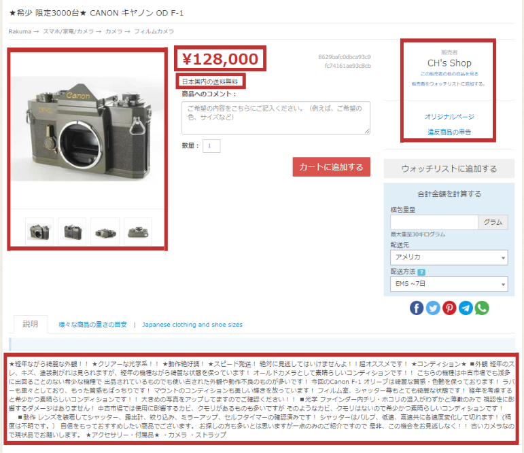Select the 説明 tab
The height and width of the screenshot is (453, 524).
(31, 324)
